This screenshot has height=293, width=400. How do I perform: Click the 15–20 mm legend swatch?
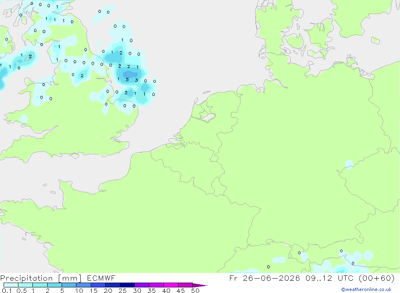[x=98, y=285]
